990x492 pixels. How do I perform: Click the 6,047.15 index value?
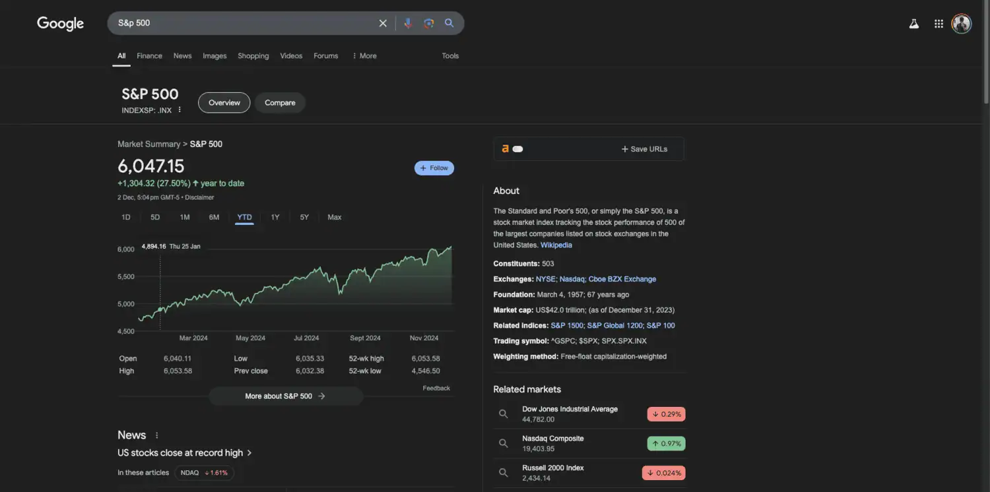tap(151, 166)
